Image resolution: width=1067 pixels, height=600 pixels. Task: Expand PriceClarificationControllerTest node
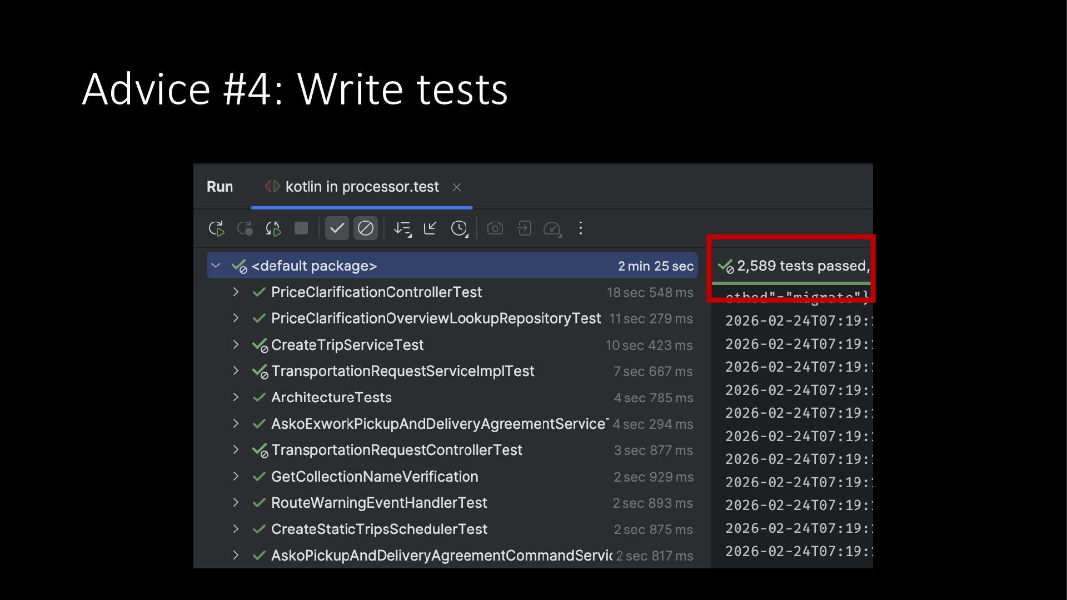pos(236,292)
